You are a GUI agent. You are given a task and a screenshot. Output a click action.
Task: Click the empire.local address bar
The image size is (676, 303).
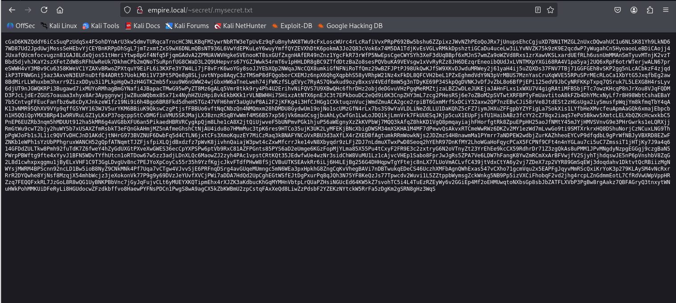point(312,10)
